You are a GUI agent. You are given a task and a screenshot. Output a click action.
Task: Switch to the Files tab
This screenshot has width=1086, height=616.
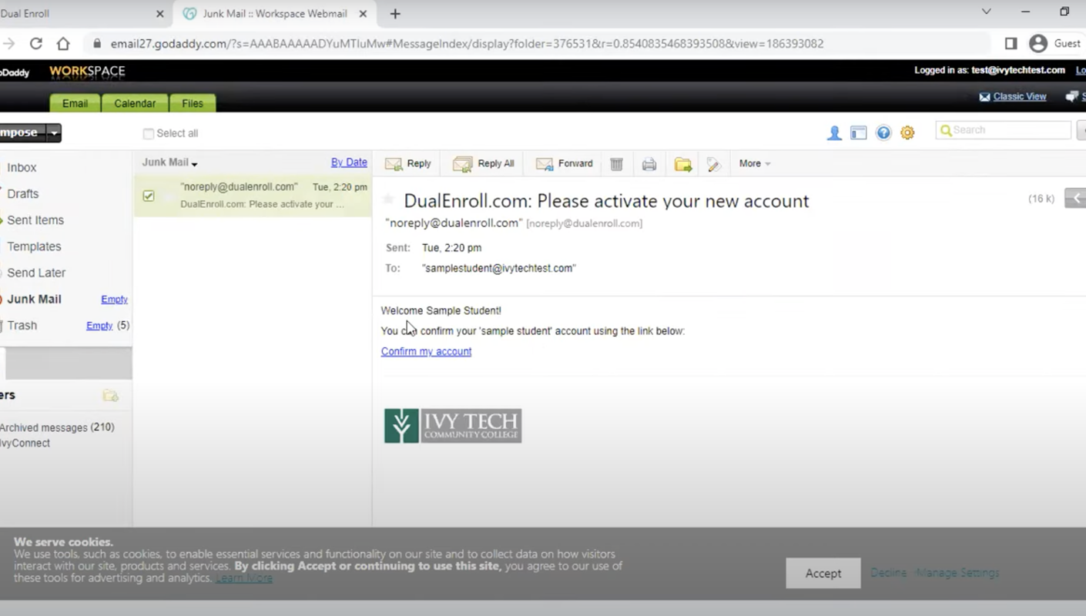(x=193, y=103)
